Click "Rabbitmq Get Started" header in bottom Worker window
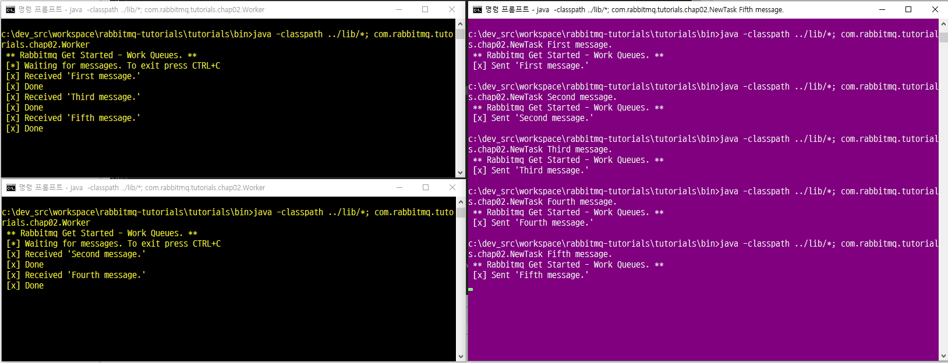Screen dimensions: 948x363 (x=102, y=233)
